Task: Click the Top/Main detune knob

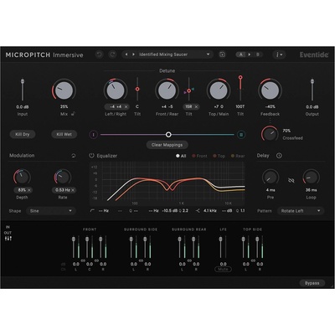Action: pos(219,90)
